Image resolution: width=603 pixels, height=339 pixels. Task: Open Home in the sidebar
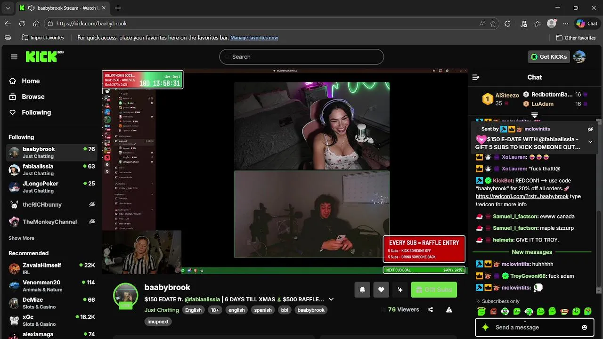(x=31, y=81)
